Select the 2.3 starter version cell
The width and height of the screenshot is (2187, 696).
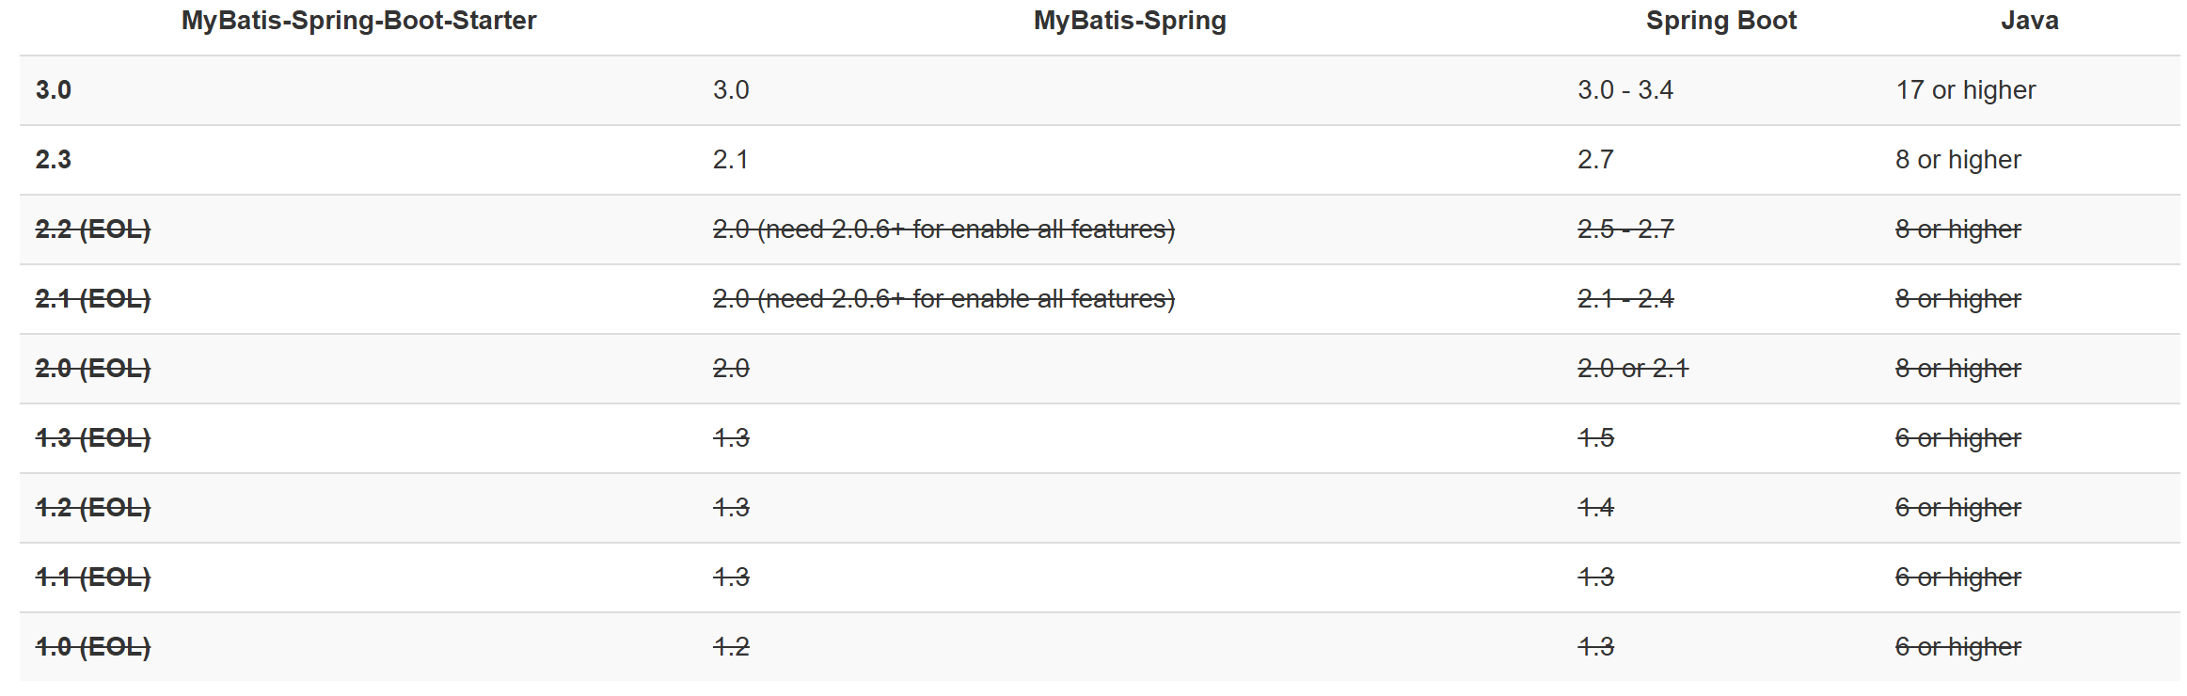(54, 160)
